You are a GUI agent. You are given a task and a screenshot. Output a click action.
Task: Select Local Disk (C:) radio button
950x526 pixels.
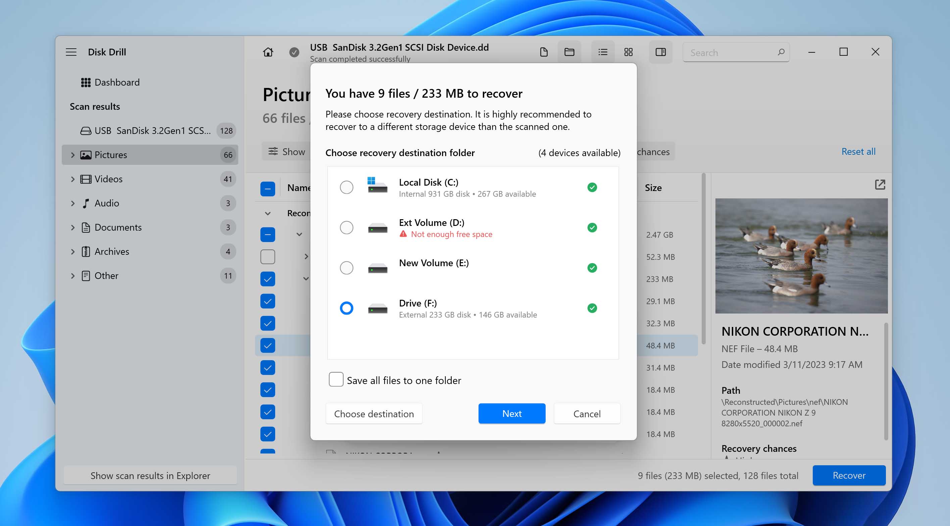coord(346,187)
